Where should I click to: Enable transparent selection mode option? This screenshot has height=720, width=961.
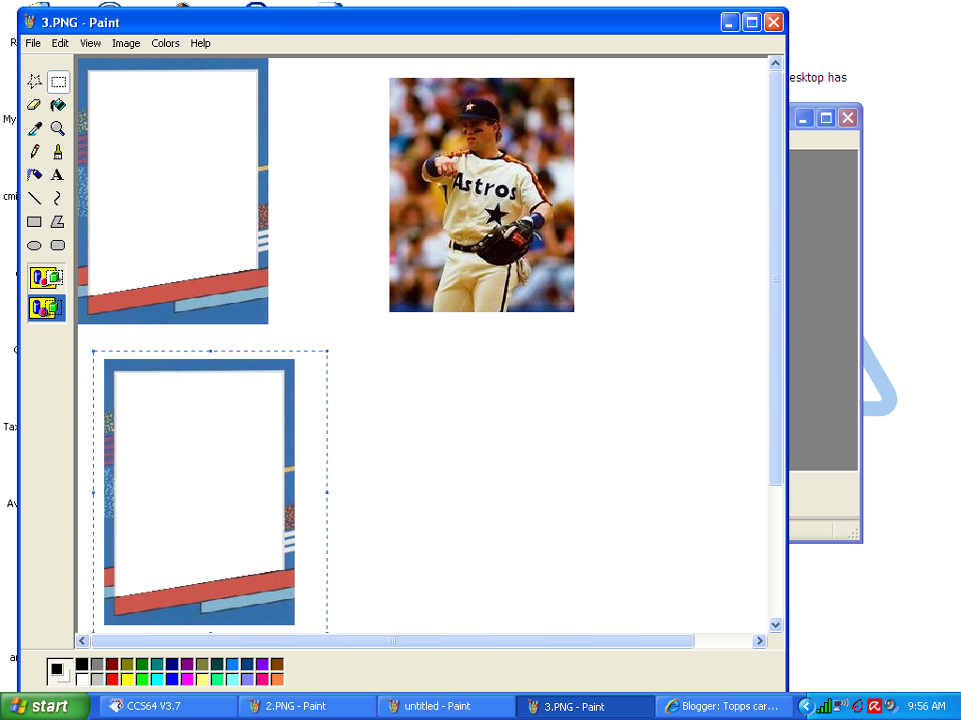coord(47,307)
